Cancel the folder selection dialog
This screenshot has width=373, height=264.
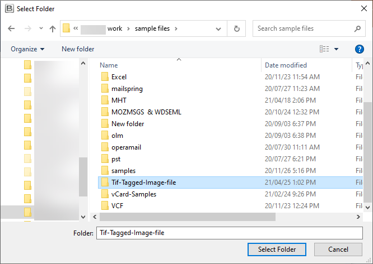pyautogui.click(x=338, y=249)
